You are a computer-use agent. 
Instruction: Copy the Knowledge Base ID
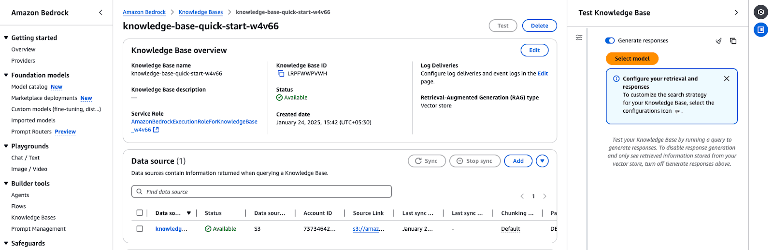coord(281,74)
